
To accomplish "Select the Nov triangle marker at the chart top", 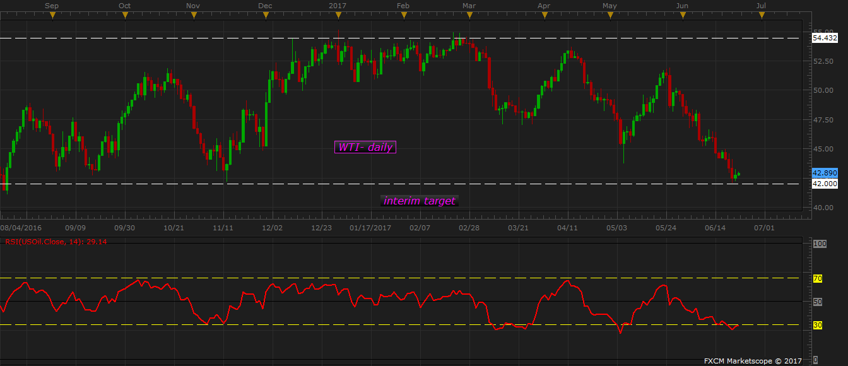I will pos(193,16).
